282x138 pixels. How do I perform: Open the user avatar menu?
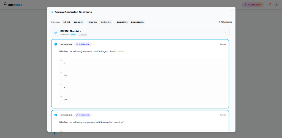pyautogui.click(x=276, y=5)
